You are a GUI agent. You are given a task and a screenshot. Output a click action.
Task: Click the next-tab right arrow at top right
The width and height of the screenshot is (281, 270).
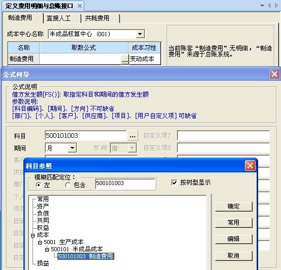click(276, 6)
